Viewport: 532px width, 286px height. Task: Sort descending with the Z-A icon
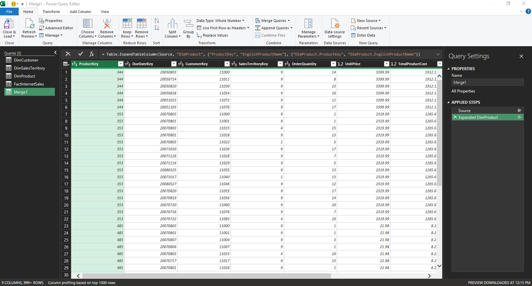pos(156,29)
